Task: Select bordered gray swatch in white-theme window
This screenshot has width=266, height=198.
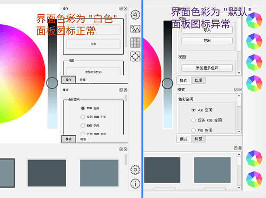Action: click(x=7, y=173)
